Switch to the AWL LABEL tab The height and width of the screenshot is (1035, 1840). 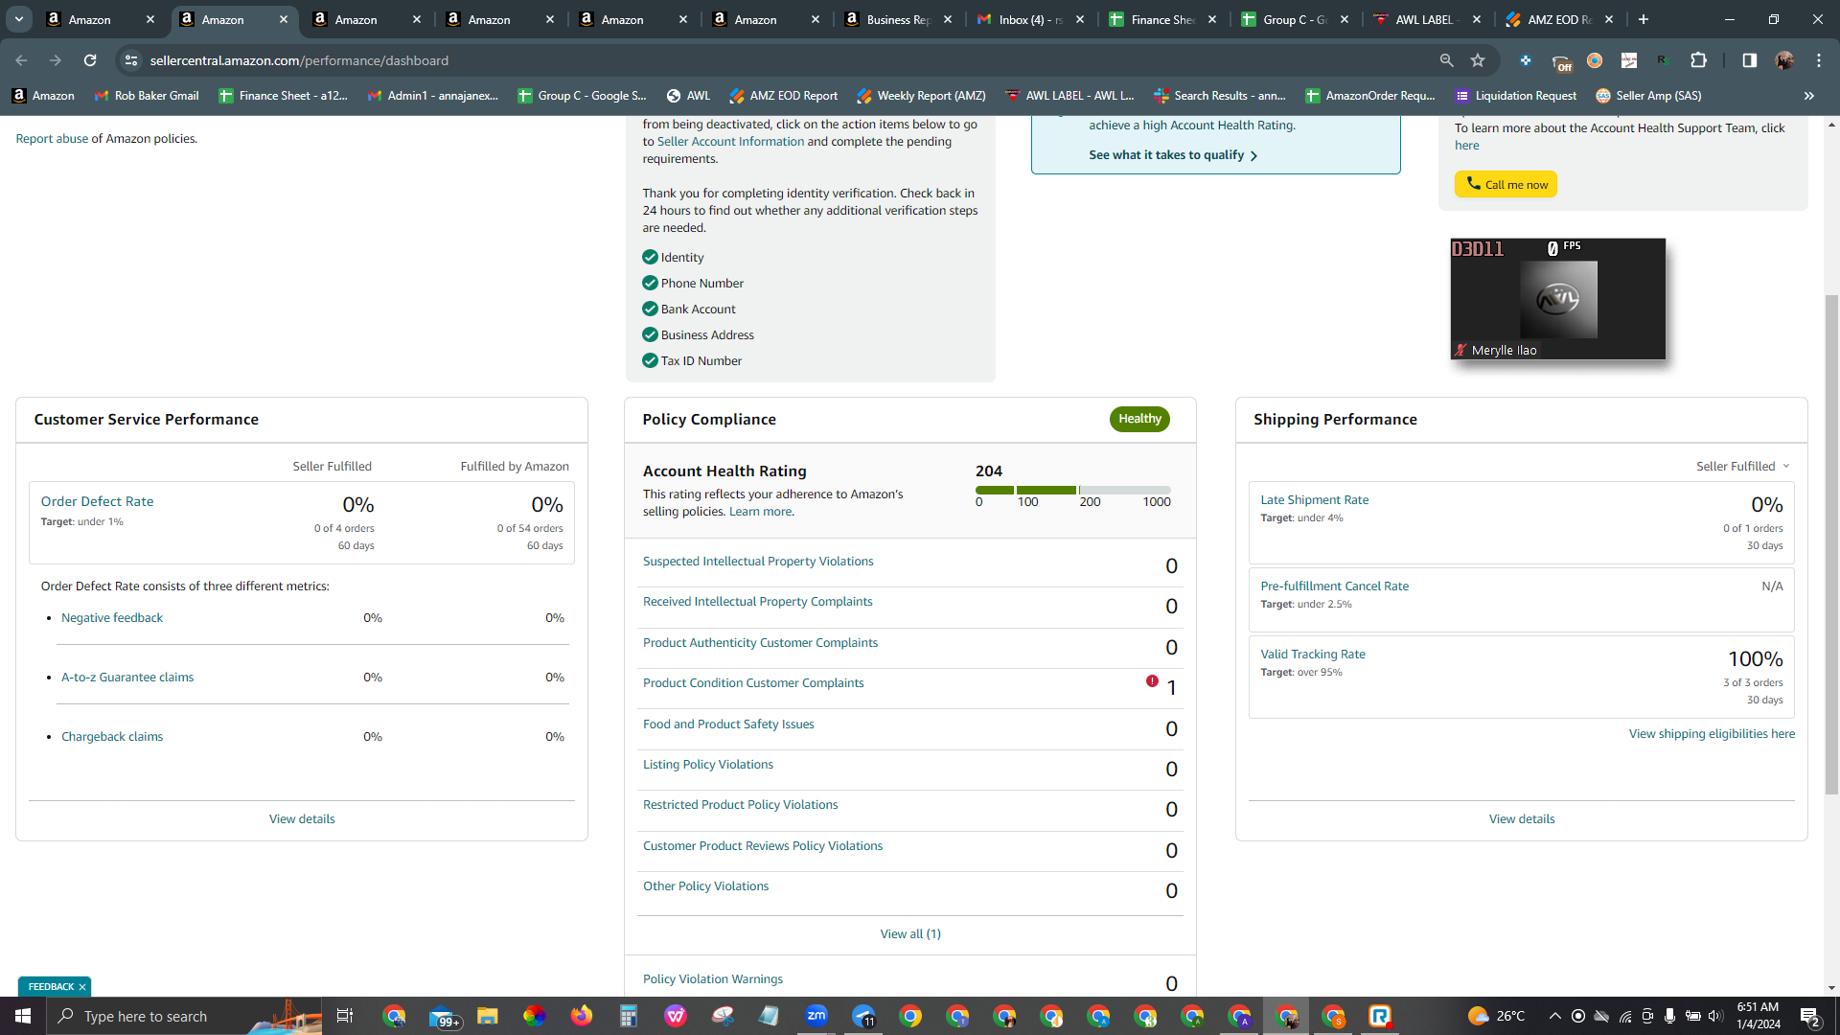coord(1427,19)
